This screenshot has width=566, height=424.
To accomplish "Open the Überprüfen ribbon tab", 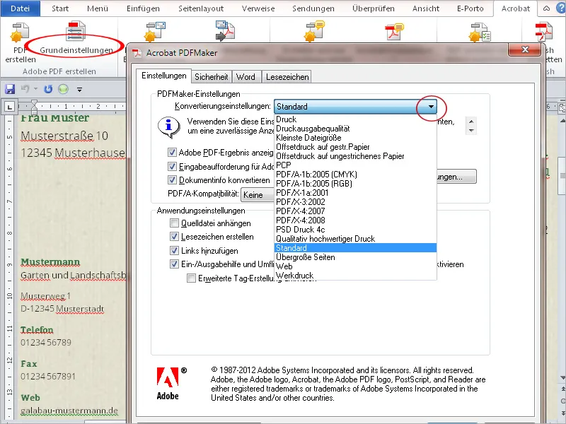I will (374, 8).
